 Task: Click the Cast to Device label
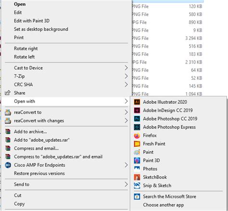[28, 68]
